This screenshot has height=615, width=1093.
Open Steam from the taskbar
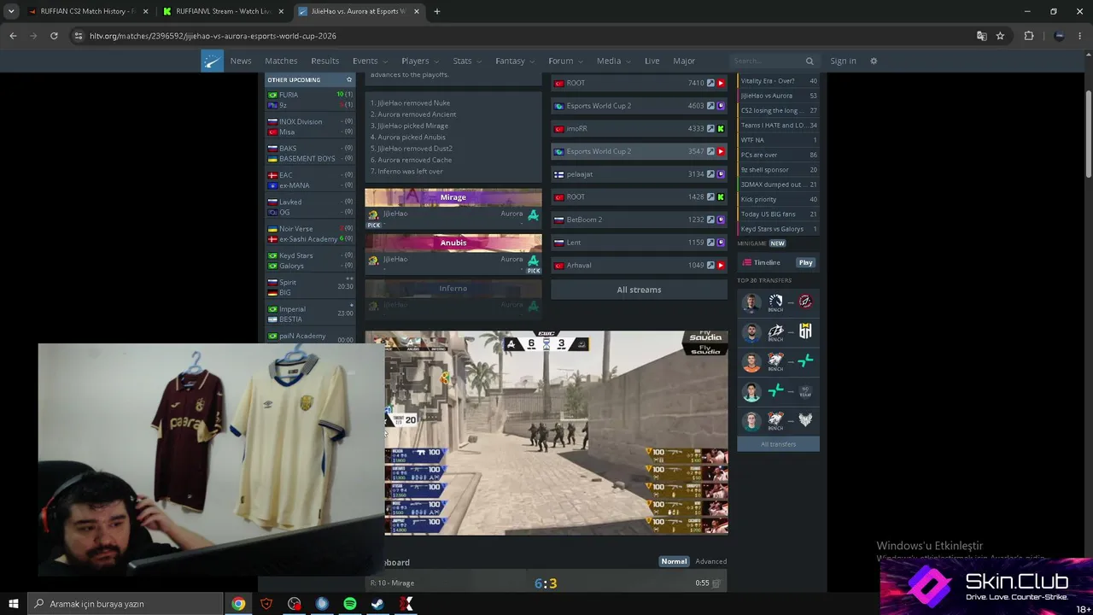tap(377, 604)
